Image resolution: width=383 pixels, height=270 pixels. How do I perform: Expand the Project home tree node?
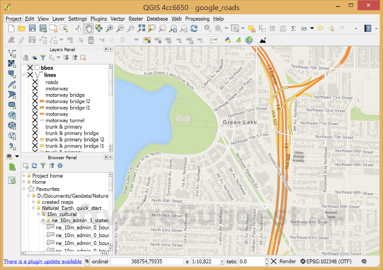pos(23,176)
